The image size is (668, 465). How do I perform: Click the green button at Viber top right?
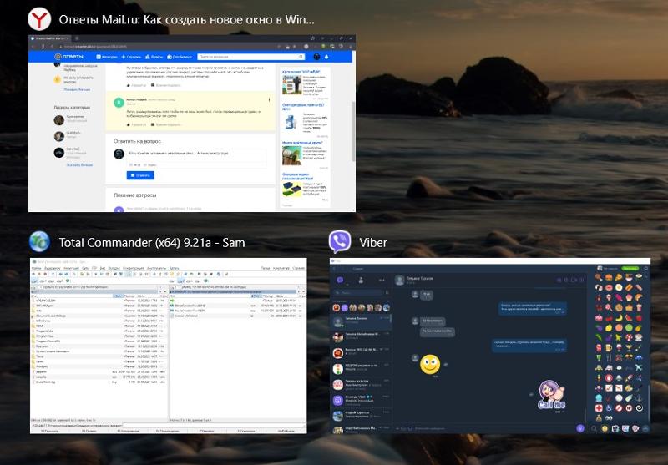coord(630,268)
